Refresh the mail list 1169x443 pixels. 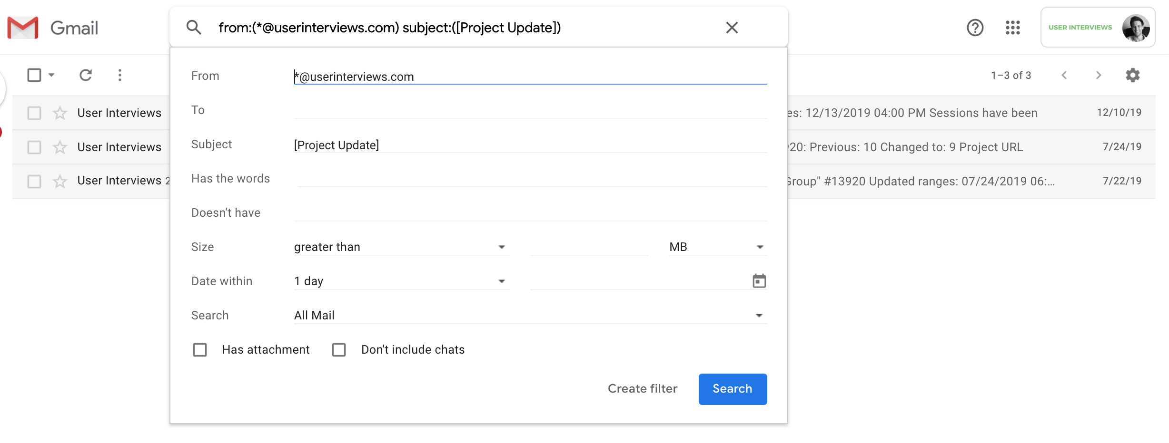[86, 75]
